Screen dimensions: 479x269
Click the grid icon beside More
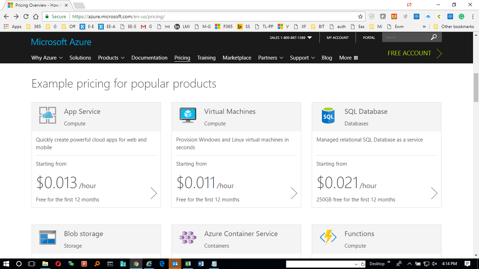[x=356, y=58]
